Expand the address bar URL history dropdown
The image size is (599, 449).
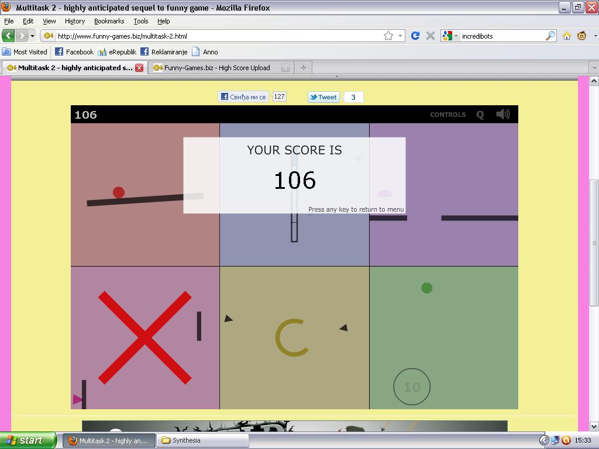click(400, 36)
